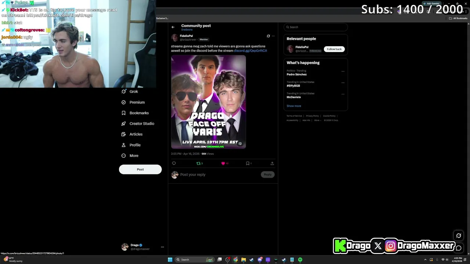
Task: Toggle bookmark on the post
Action: pos(248,164)
